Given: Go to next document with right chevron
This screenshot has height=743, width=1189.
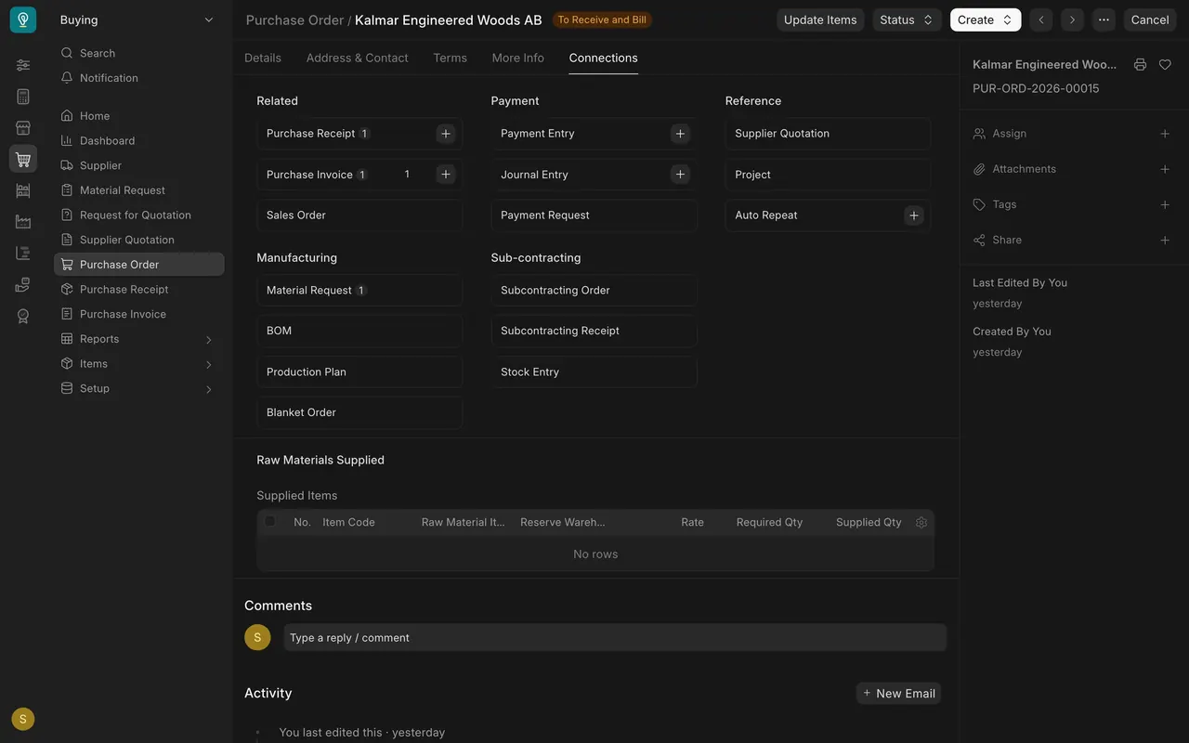Looking at the screenshot, I should pos(1072,20).
